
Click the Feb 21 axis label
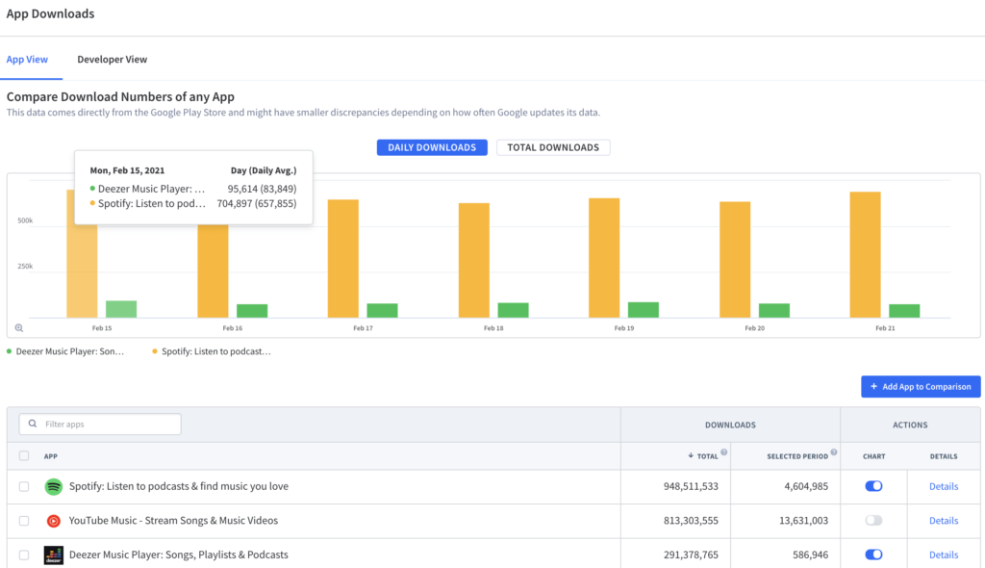tap(885, 327)
